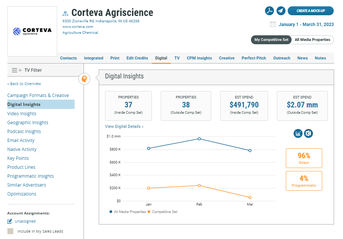Click the orange Feb data point
The image size is (343, 239).
click(199, 185)
